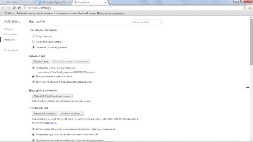Select the Заданные страницы radio button
The height and width of the screenshot is (142, 253).
point(34,47)
